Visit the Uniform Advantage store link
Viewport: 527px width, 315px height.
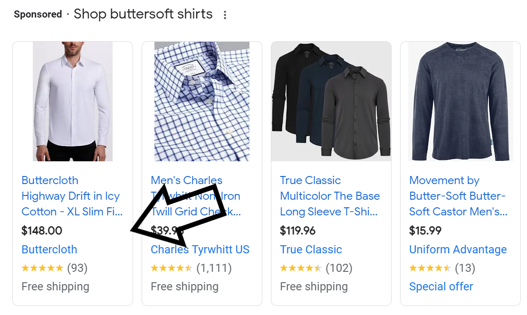click(458, 250)
